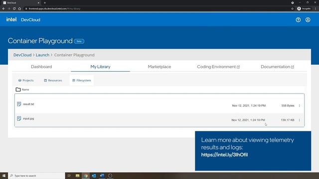Open the user account profile icon
The image size is (319, 179).
[308, 20]
